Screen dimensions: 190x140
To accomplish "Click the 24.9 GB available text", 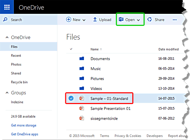I will (23, 116).
